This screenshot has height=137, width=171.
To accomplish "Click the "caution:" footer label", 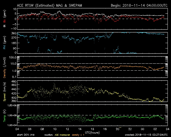I will pyautogui.click(x=49, y=135).
